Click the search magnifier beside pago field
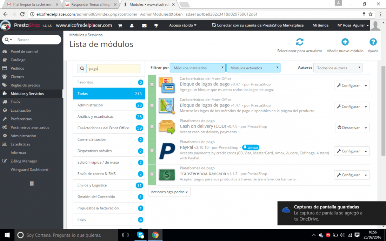This screenshot has width=386, height=241. [82, 69]
